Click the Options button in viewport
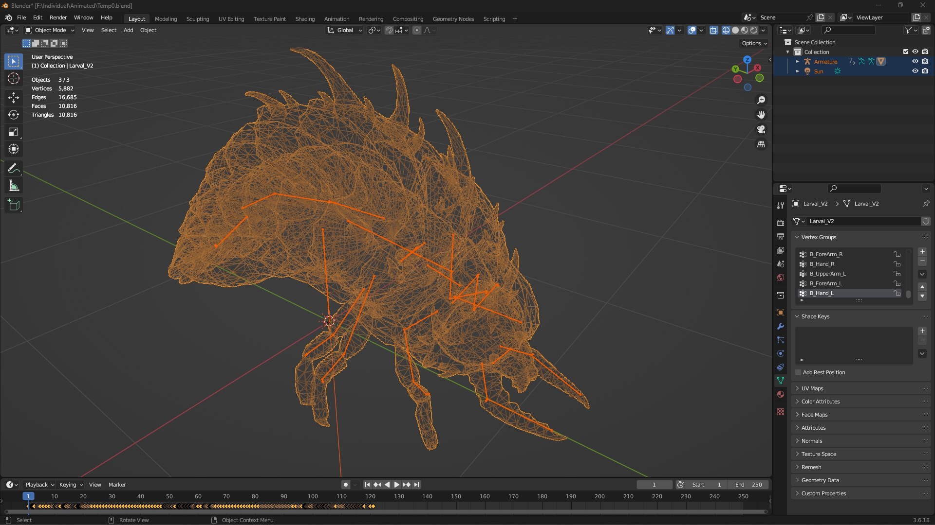The height and width of the screenshot is (525, 935). [x=754, y=43]
